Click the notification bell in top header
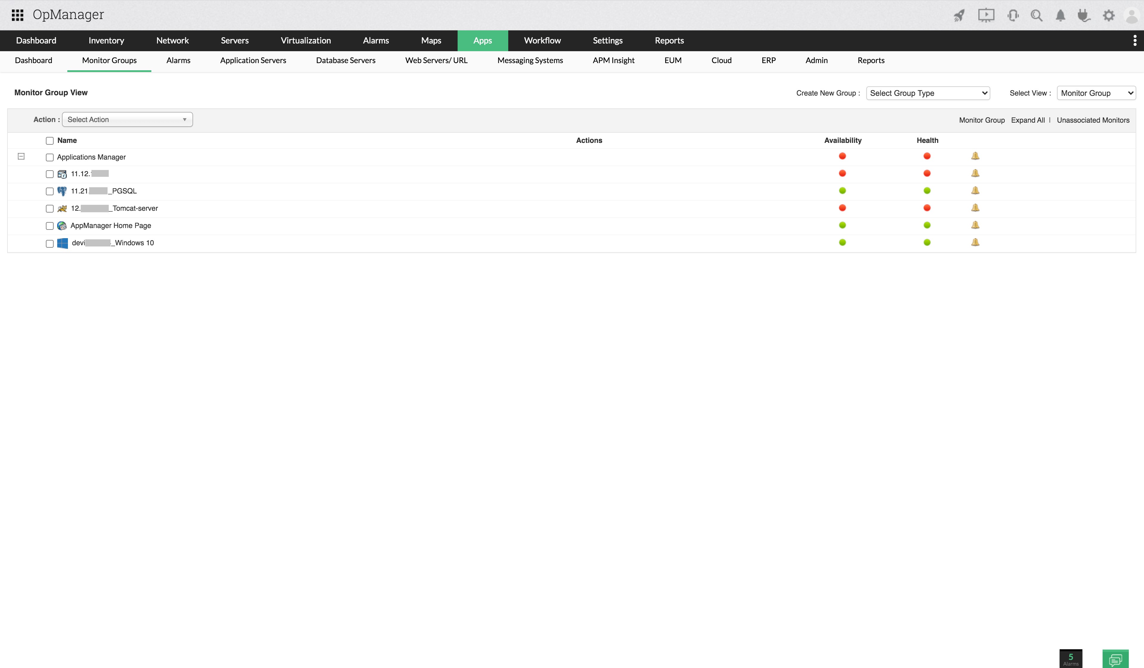The width and height of the screenshot is (1144, 668). point(1061,15)
